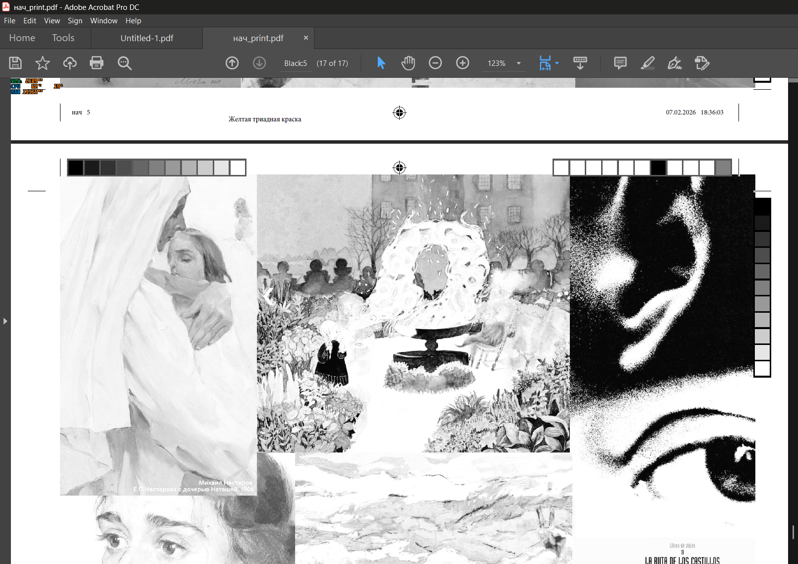Click the page number field Black:5
Image resolution: width=798 pixels, height=564 pixels.
tap(296, 63)
